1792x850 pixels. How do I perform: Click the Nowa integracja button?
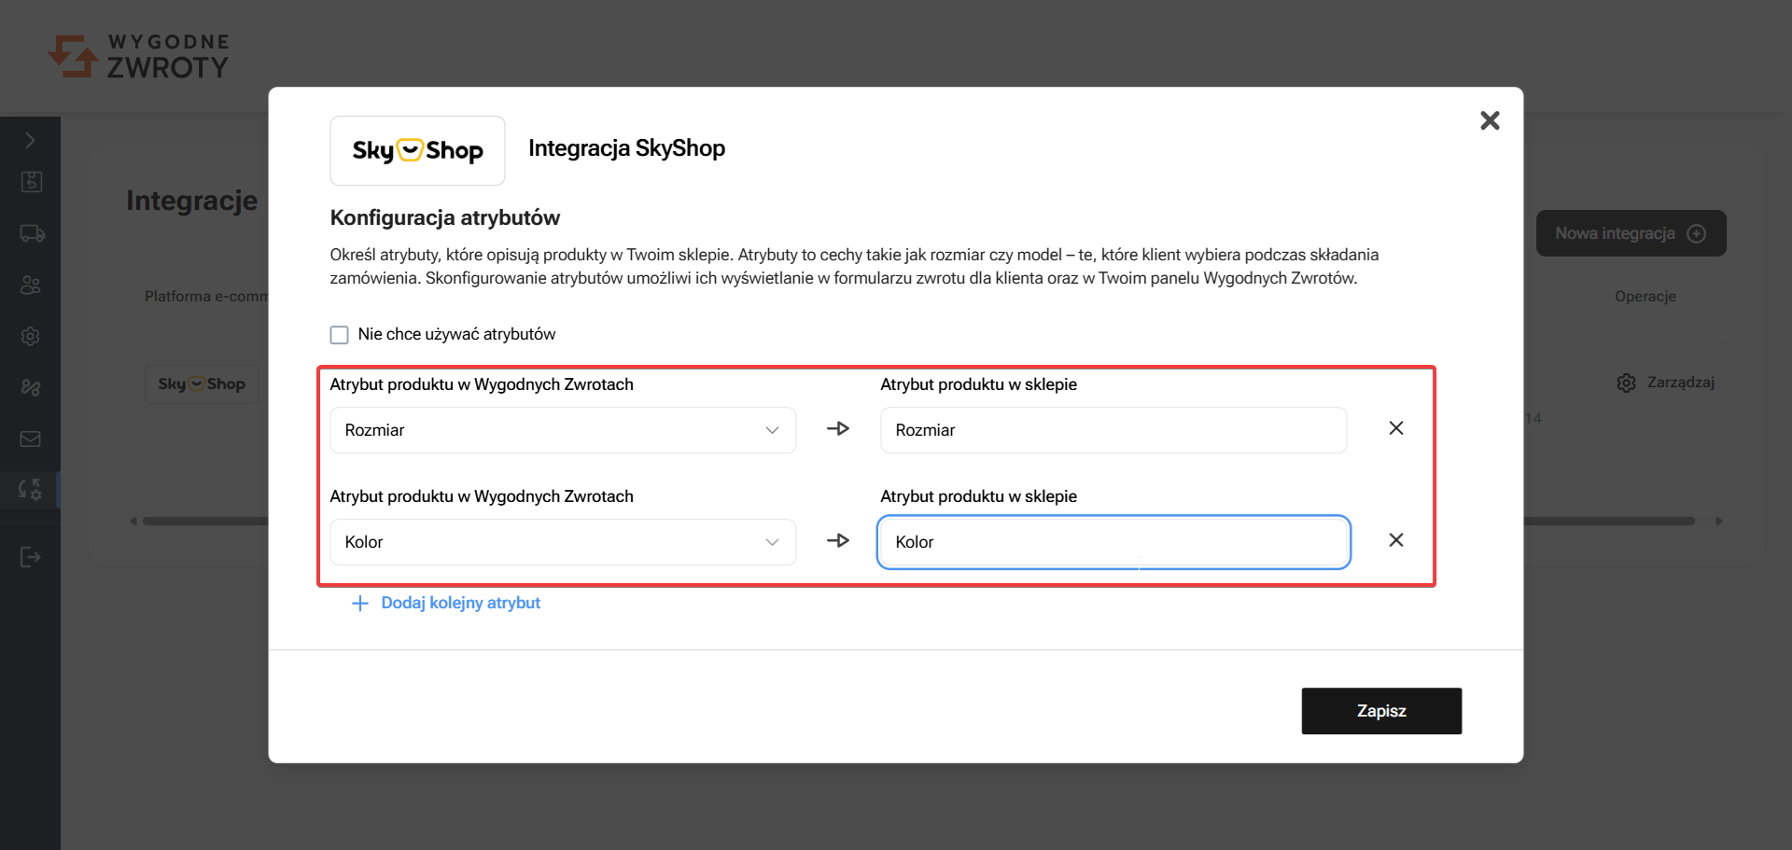[x=1630, y=233]
